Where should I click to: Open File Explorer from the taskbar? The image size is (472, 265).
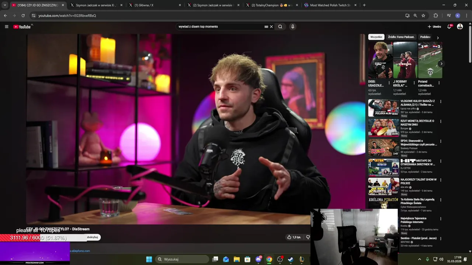pyautogui.click(x=237, y=259)
